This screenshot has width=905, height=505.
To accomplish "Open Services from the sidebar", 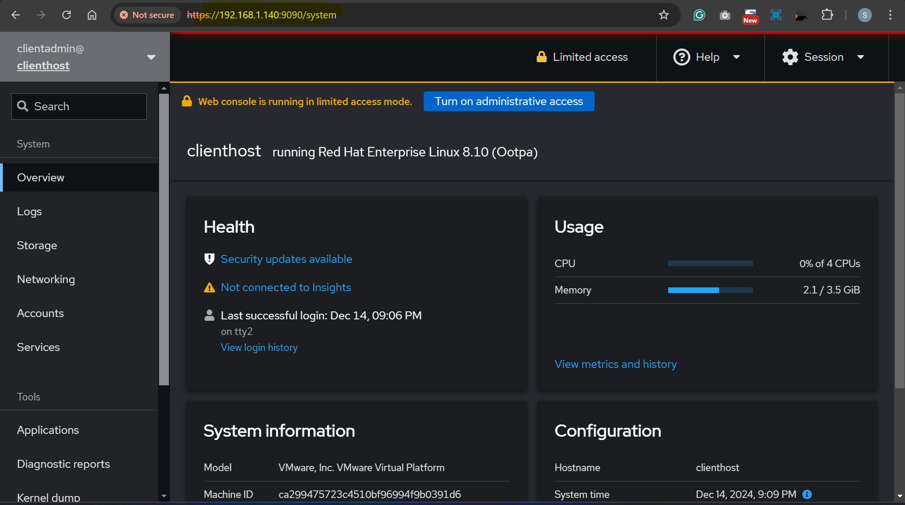I will (79, 347).
